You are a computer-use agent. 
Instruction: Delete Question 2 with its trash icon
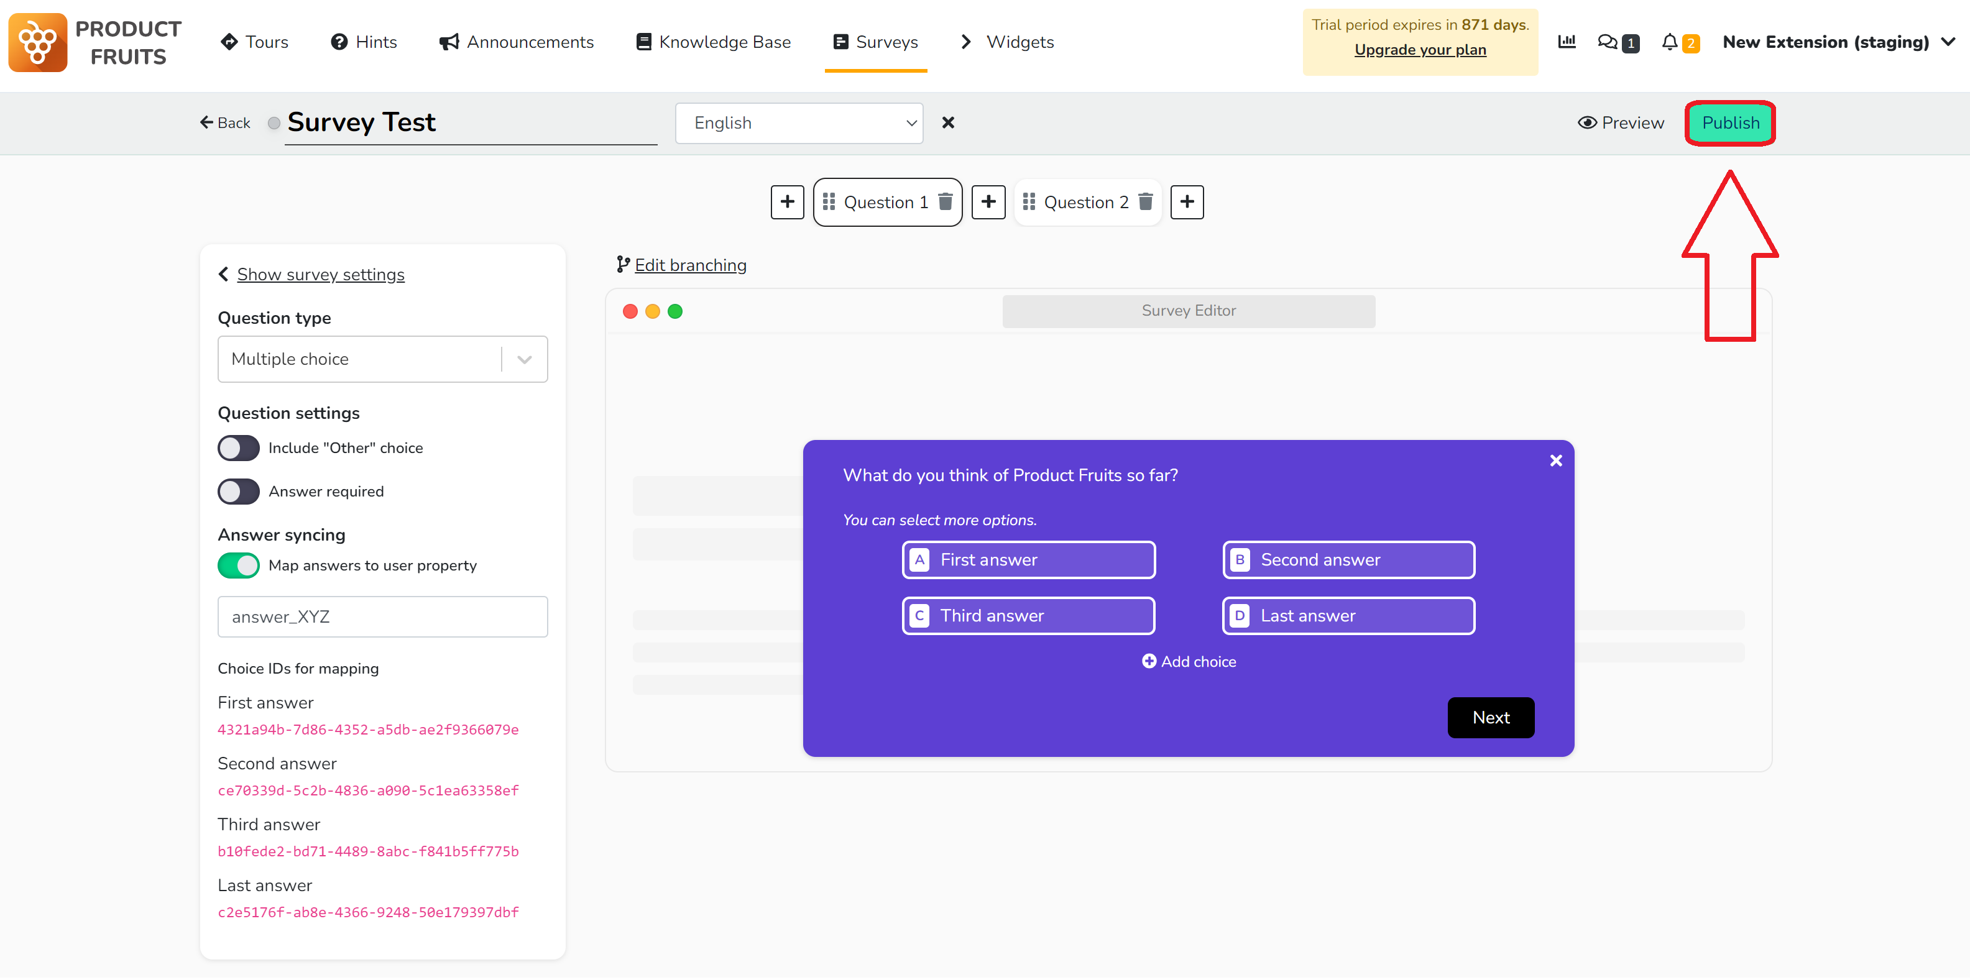tap(1146, 202)
